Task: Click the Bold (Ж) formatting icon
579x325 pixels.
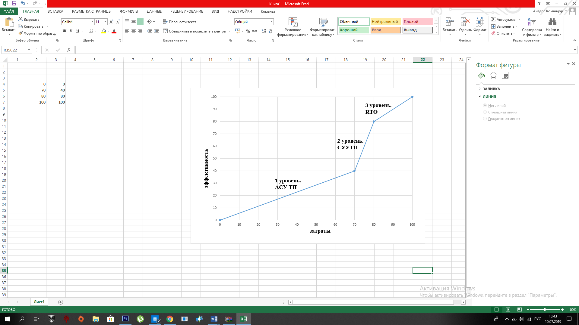Action: (64, 31)
